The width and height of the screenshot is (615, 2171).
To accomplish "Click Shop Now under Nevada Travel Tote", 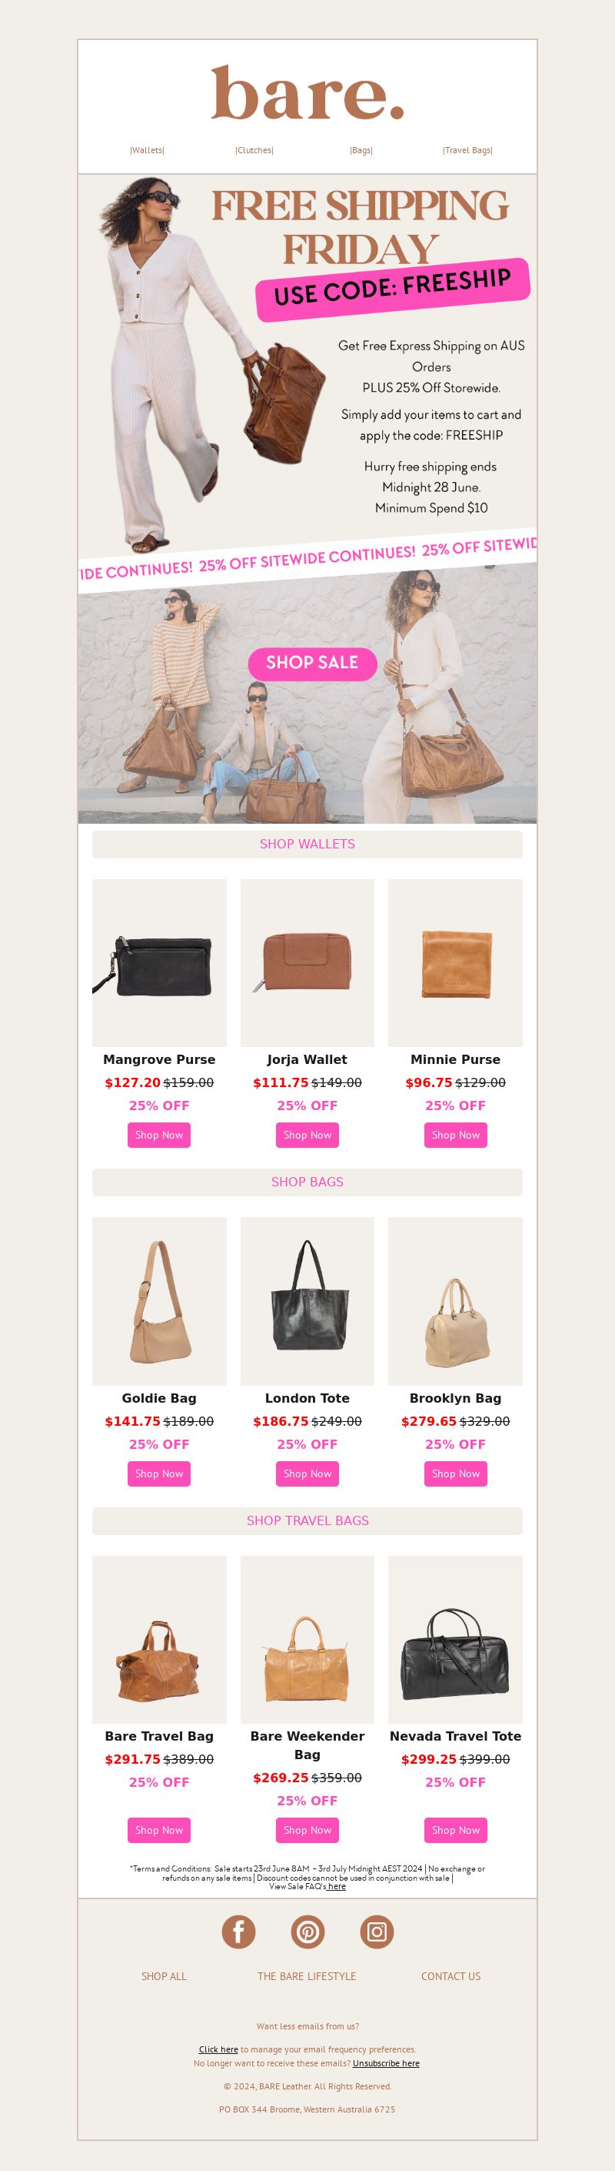I will [455, 1830].
